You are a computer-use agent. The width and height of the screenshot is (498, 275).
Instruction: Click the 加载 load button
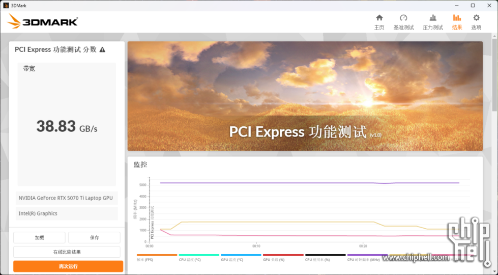click(x=39, y=237)
